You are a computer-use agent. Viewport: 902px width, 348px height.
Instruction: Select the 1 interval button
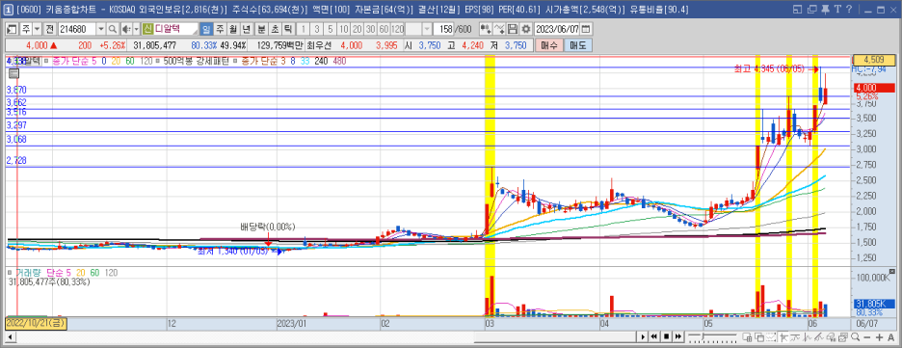304,29
